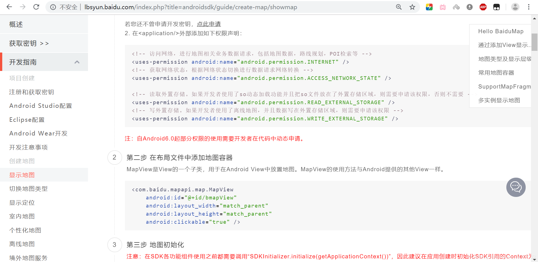Click the 点此申请 link
Viewport: 538px width, 262px height.
click(209, 24)
